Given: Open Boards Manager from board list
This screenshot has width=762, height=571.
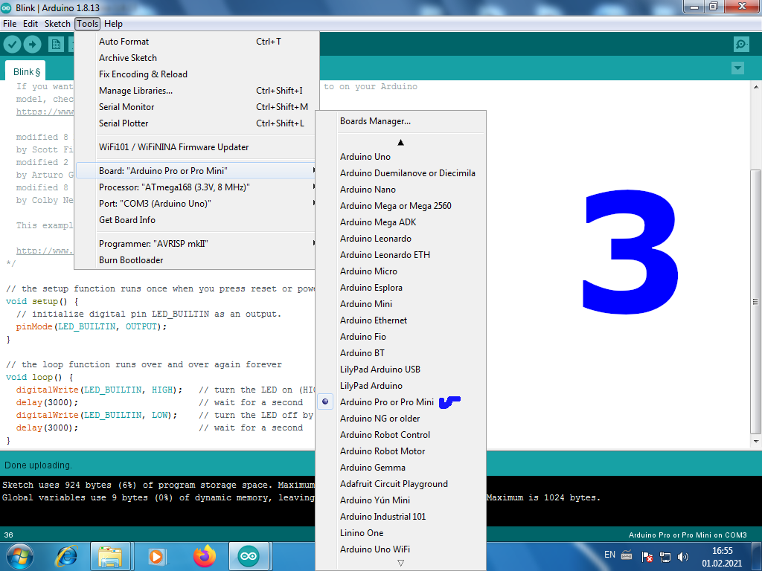Looking at the screenshot, I should (x=400, y=121).
